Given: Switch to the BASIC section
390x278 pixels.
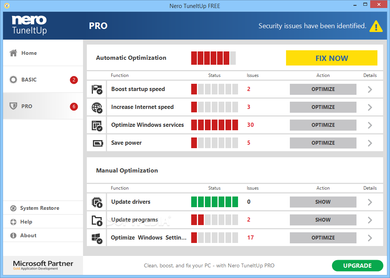Looking at the screenshot, I should [x=43, y=80].
